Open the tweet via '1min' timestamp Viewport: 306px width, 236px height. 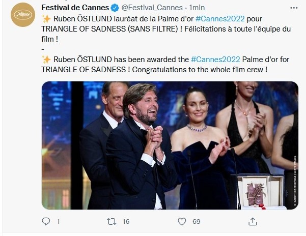[198, 8]
